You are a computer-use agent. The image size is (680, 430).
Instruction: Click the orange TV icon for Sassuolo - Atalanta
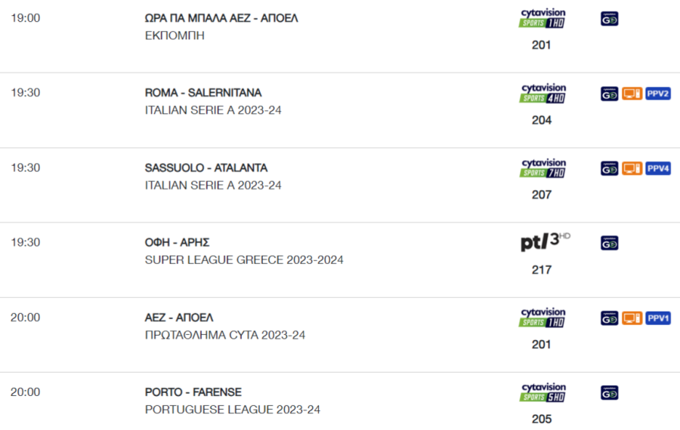(x=632, y=168)
